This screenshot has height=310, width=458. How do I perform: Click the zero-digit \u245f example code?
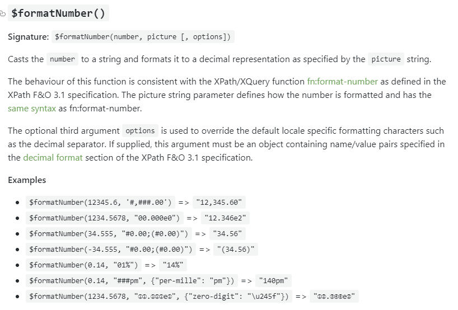[159, 297]
